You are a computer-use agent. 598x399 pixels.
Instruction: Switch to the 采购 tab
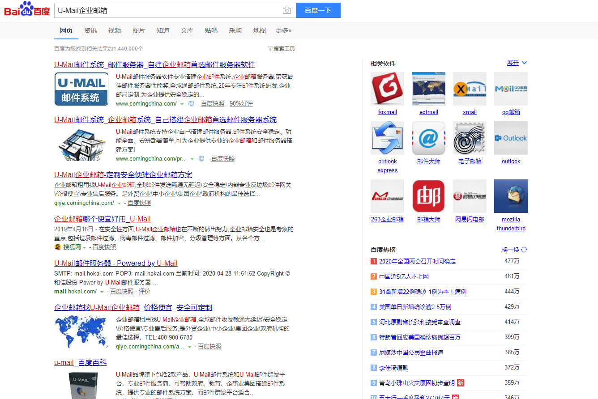pyautogui.click(x=235, y=30)
